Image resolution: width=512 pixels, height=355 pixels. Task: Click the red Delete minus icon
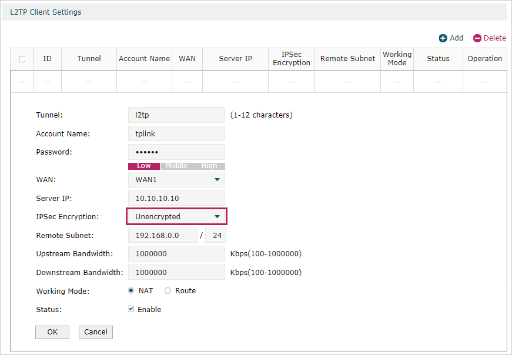[477, 38]
